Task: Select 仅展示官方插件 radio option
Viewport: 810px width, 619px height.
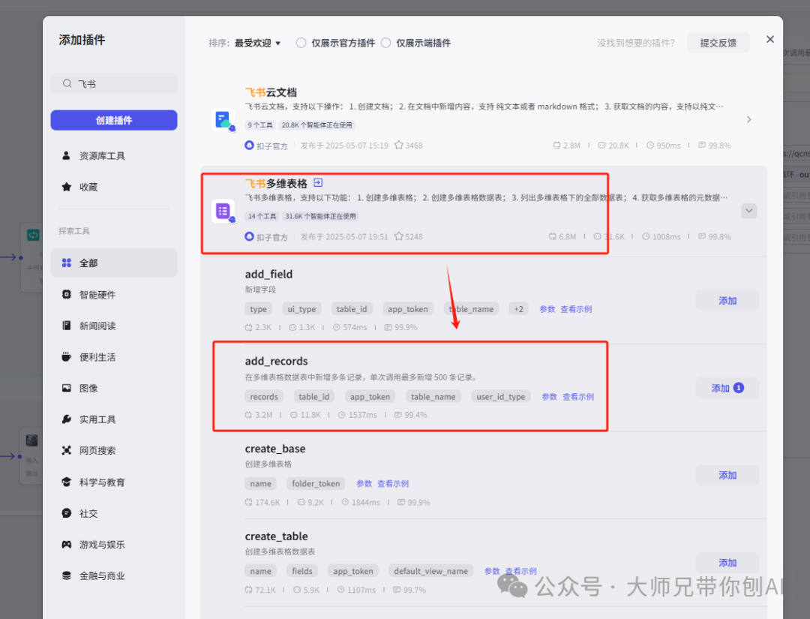Action: [301, 43]
